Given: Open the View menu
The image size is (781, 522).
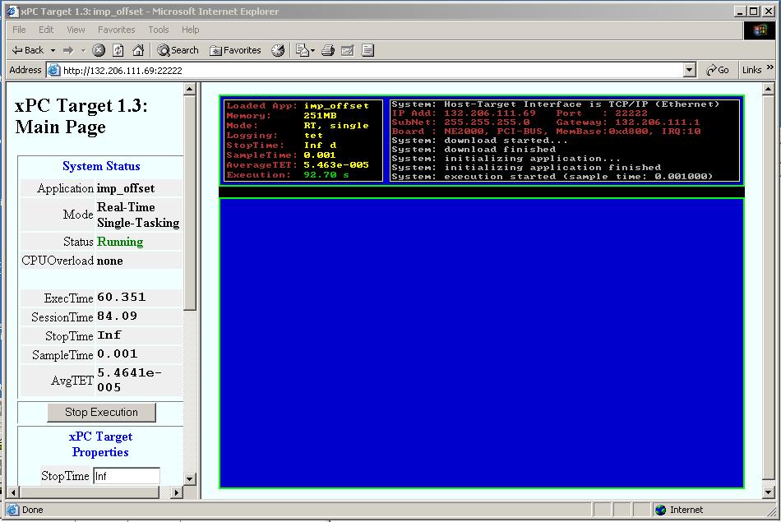Looking at the screenshot, I should 76,30.
